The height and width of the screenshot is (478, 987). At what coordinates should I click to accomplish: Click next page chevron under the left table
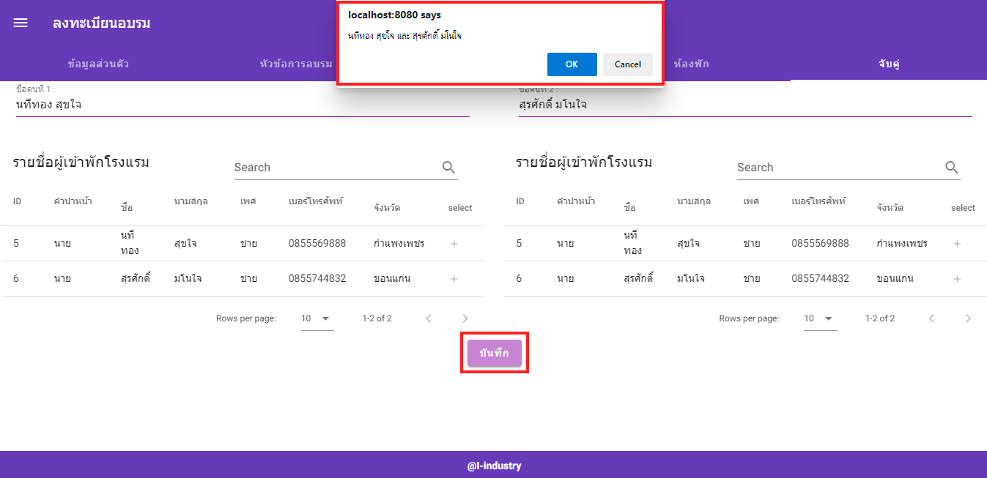[465, 318]
